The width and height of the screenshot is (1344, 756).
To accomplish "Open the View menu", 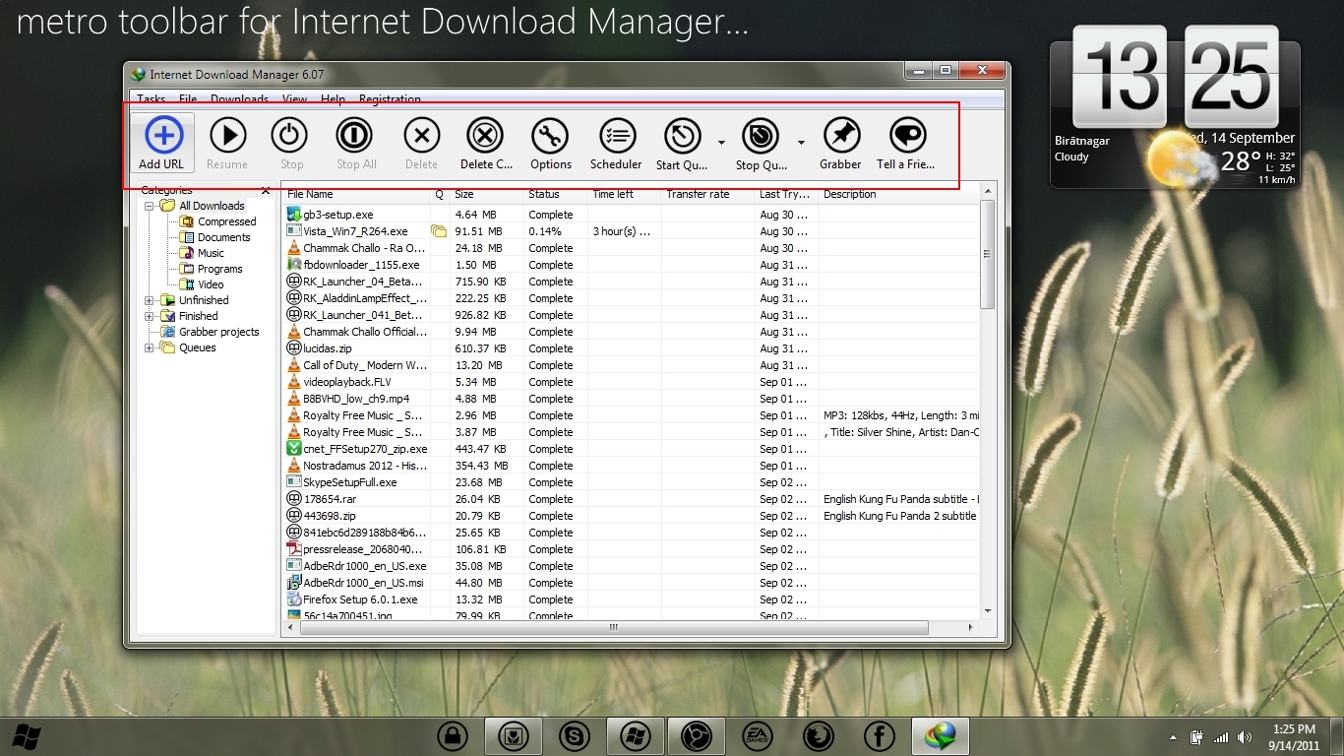I will click(295, 99).
